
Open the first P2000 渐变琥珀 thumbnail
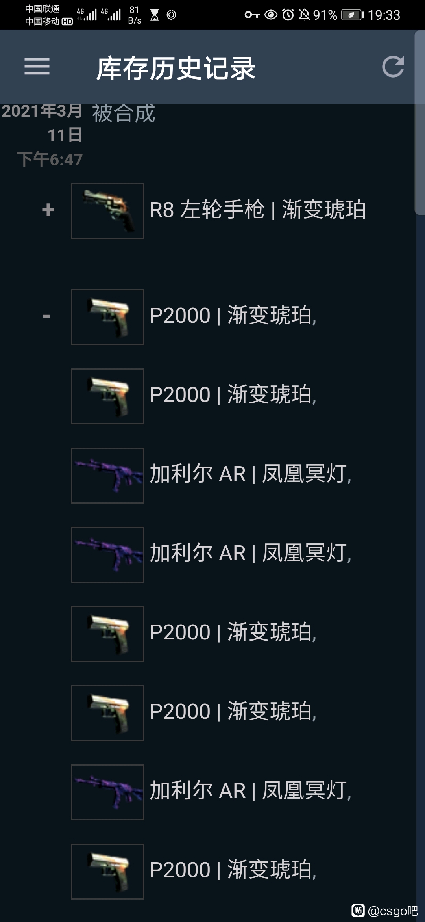pos(107,317)
